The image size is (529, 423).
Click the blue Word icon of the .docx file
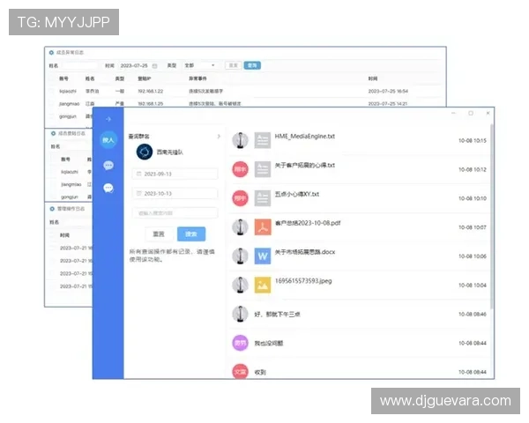tap(263, 256)
